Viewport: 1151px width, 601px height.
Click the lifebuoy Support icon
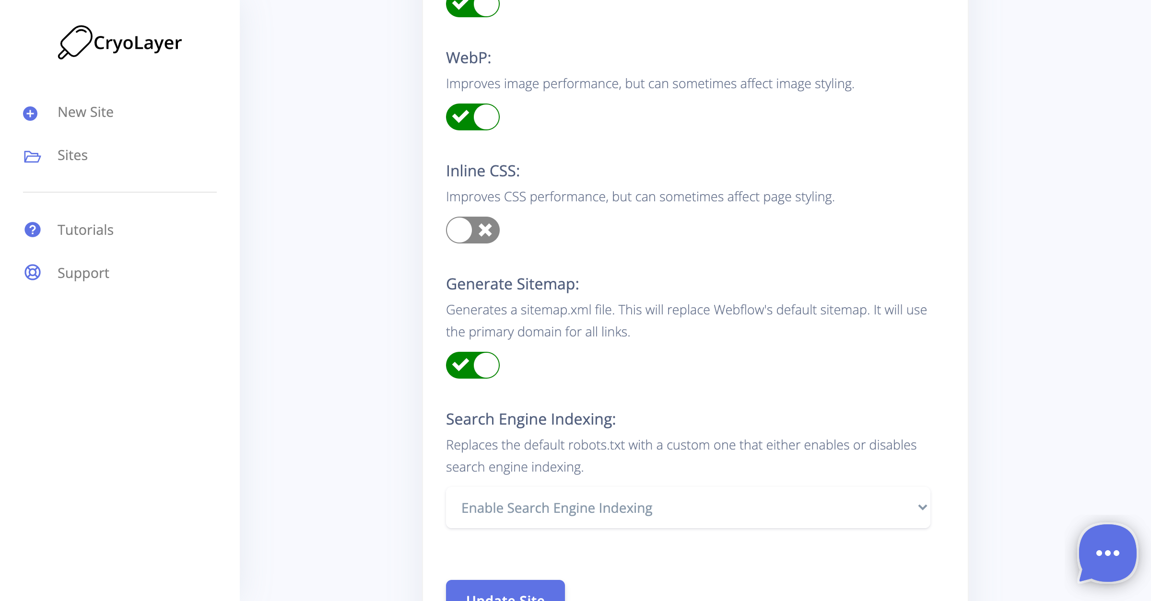coord(32,273)
